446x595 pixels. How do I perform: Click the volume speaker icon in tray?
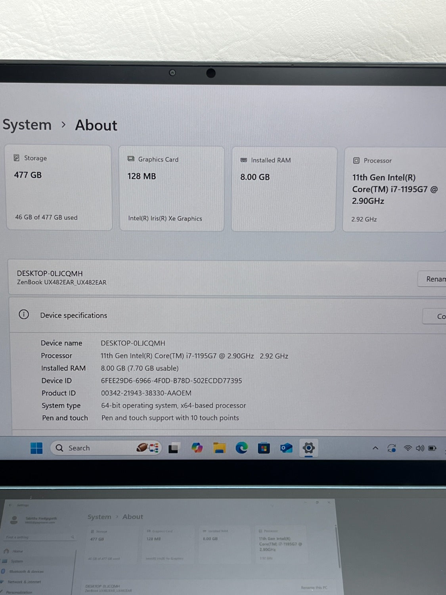(420, 448)
